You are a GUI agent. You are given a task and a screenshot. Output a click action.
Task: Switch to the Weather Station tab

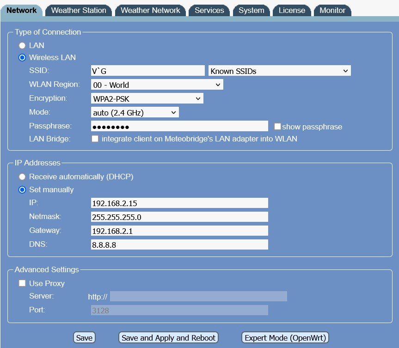point(79,10)
